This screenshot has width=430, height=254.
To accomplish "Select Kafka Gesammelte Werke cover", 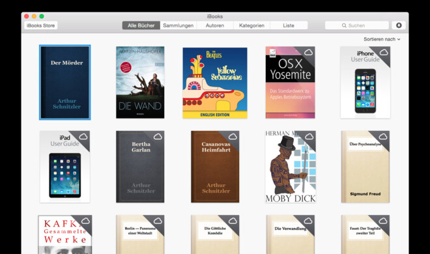I will [x=65, y=234].
